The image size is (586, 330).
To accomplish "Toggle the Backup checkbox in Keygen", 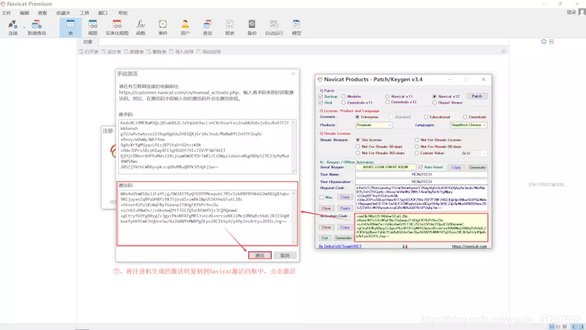I will tap(321, 97).
